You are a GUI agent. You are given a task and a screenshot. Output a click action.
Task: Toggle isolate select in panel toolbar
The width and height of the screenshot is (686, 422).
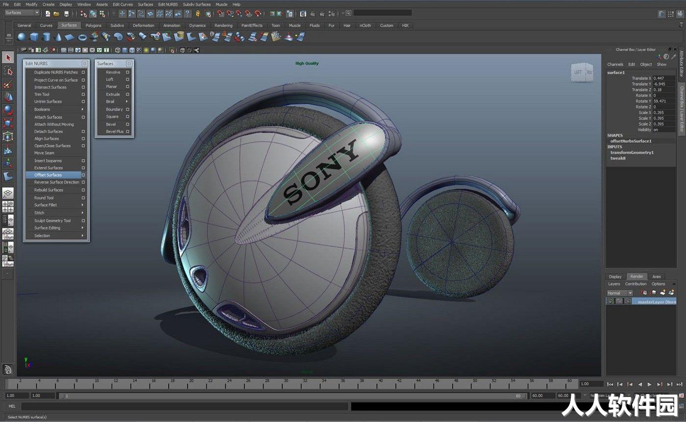[172, 50]
